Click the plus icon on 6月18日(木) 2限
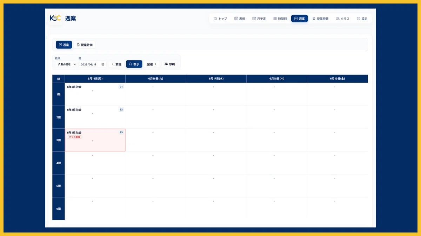The image size is (421, 236). pyautogui.click(x=274, y=110)
